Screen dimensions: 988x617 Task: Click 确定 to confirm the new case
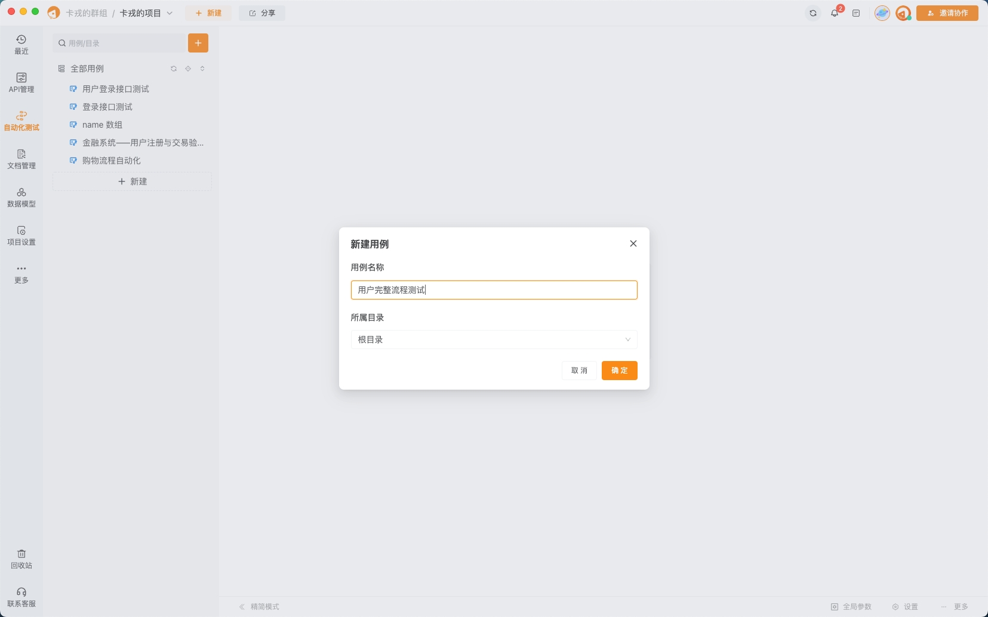tap(619, 371)
